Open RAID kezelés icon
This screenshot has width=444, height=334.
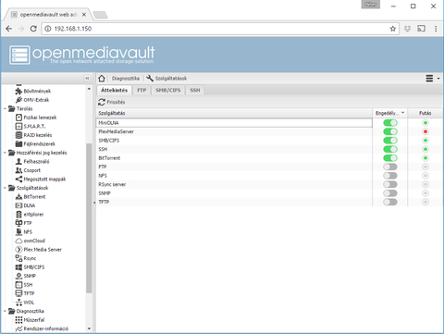[x=18, y=135]
